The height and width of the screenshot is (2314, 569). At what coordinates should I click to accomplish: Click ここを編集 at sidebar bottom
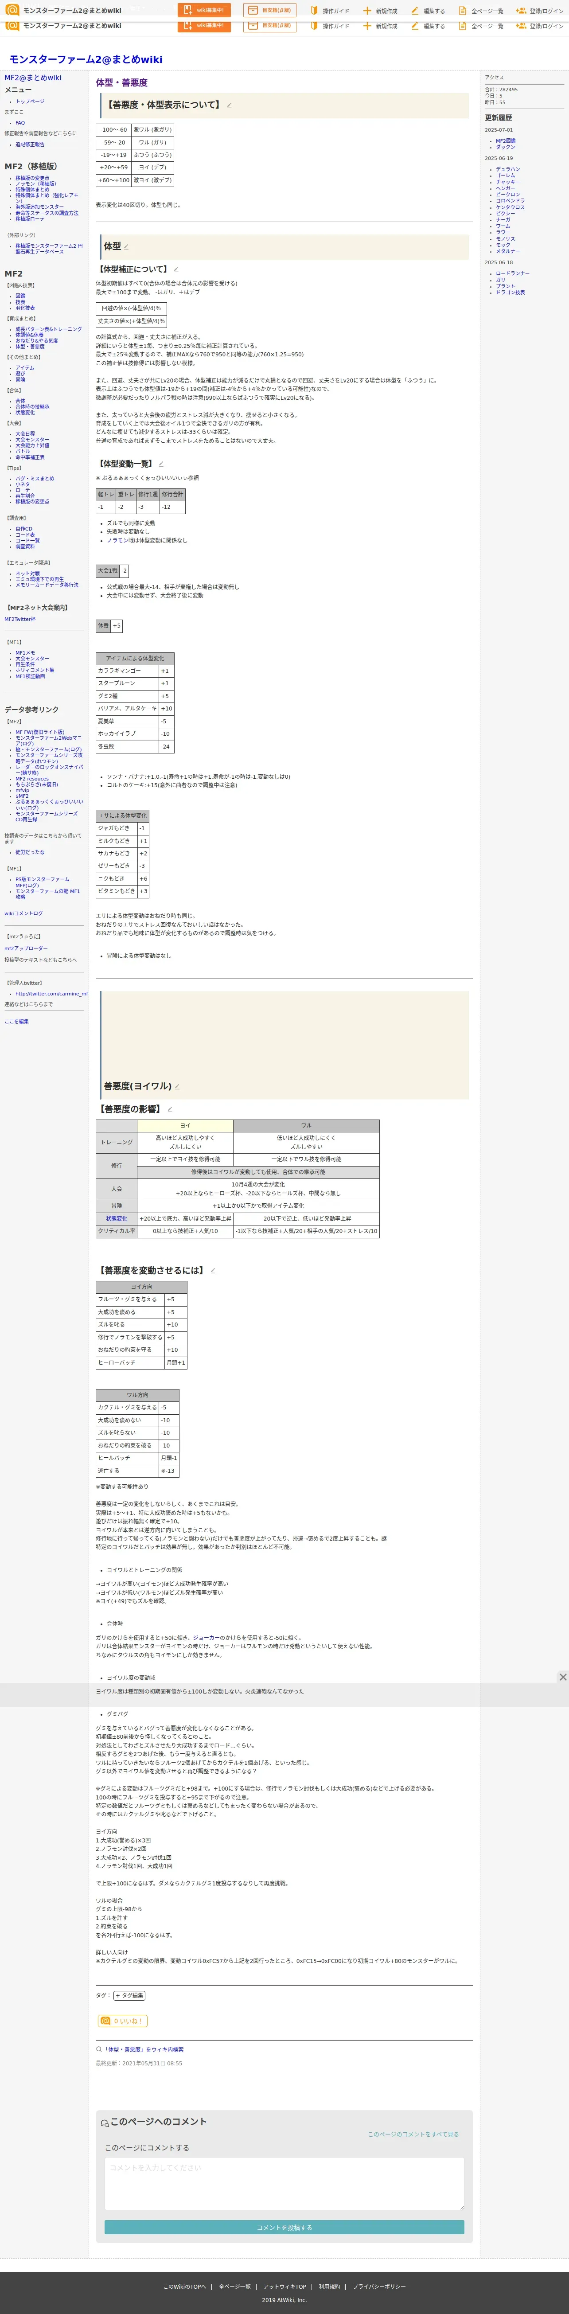16,1021
